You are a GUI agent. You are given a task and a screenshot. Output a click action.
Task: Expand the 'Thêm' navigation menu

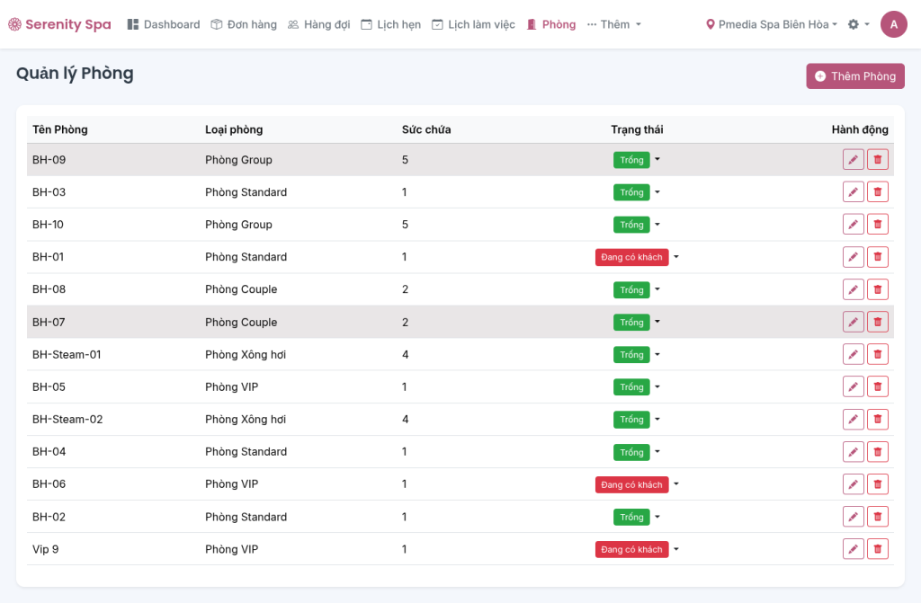[x=614, y=24]
